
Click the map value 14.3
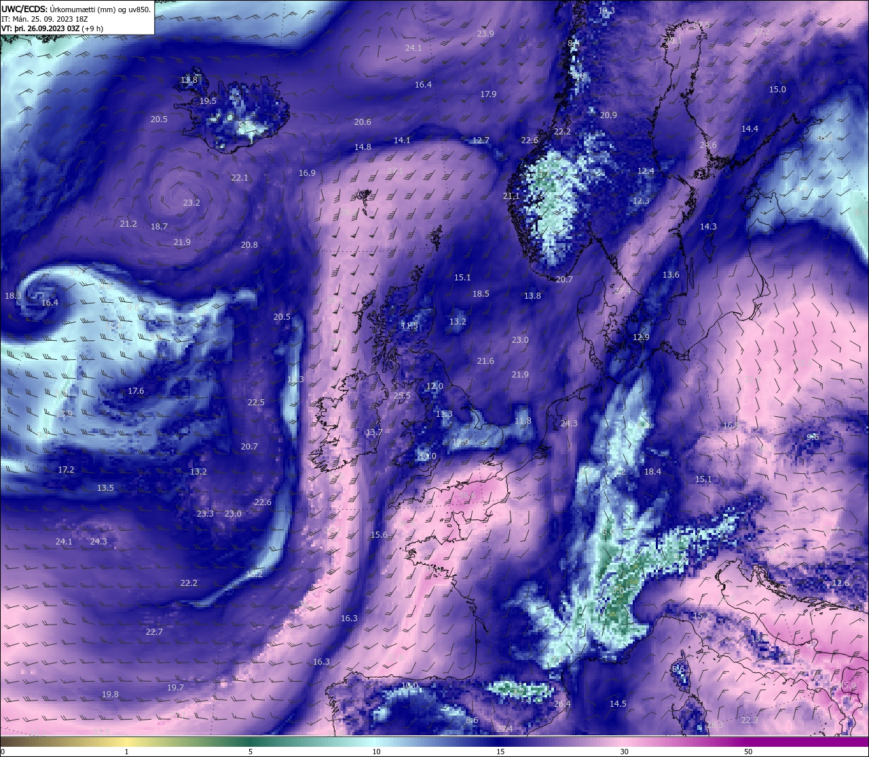click(708, 227)
